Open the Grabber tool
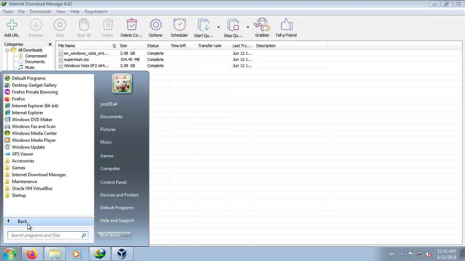 point(262,25)
